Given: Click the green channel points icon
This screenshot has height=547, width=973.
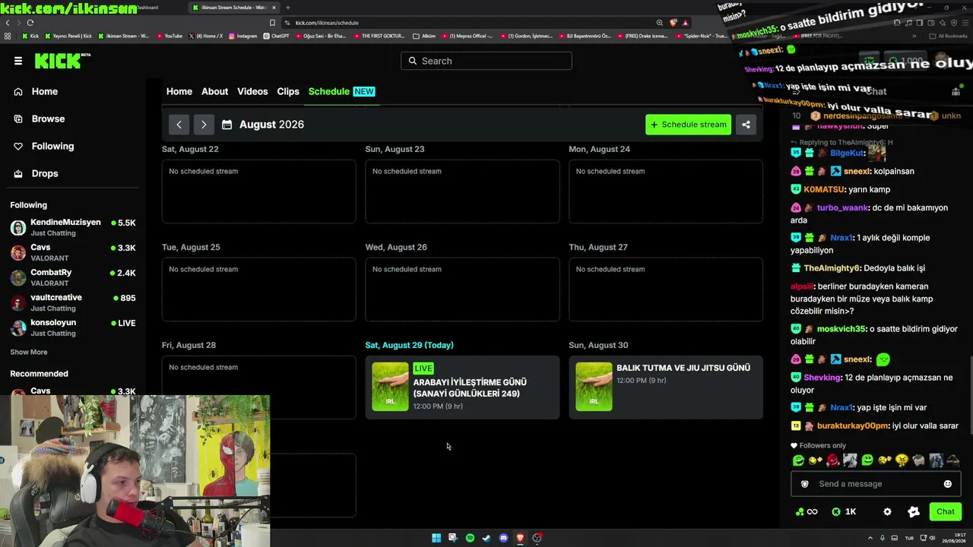Looking at the screenshot, I should (800, 512).
